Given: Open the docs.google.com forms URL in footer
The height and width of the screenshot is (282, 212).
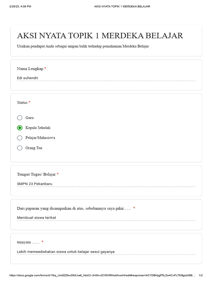Looking at the screenshot, I should point(102,275).
